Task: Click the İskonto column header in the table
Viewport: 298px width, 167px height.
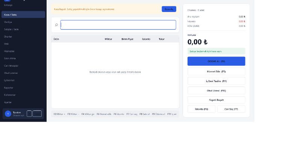Action: 146,39
